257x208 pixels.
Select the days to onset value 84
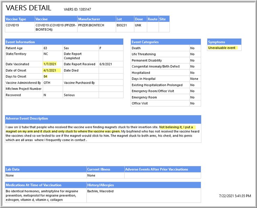pos(45,76)
